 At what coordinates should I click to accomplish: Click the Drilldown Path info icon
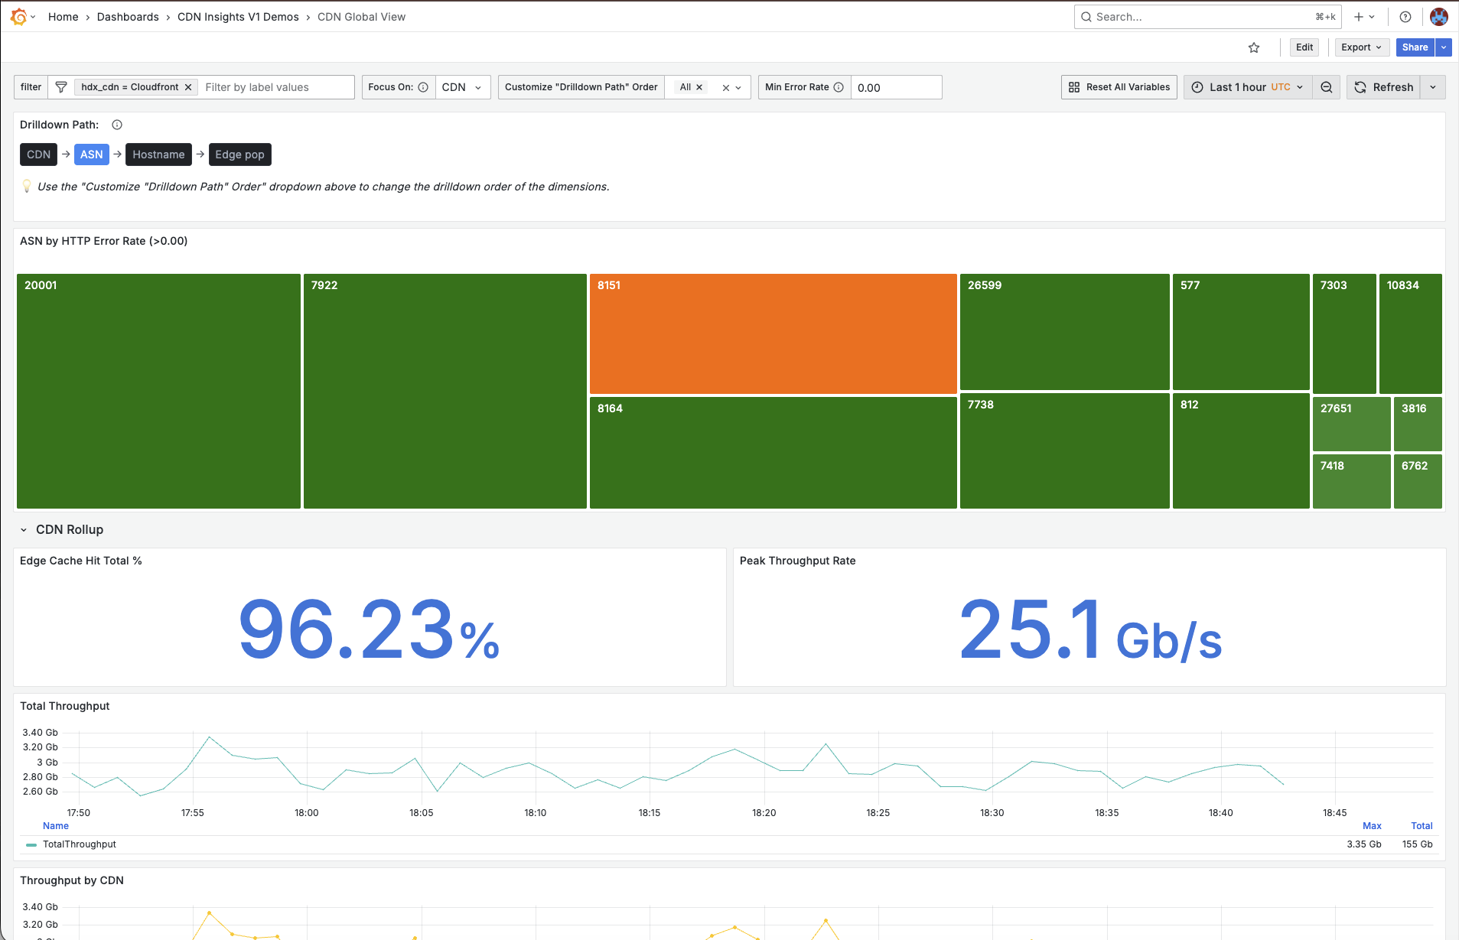(x=117, y=125)
